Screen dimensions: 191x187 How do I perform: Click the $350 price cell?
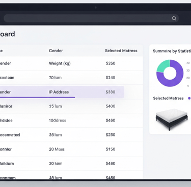click(111, 63)
